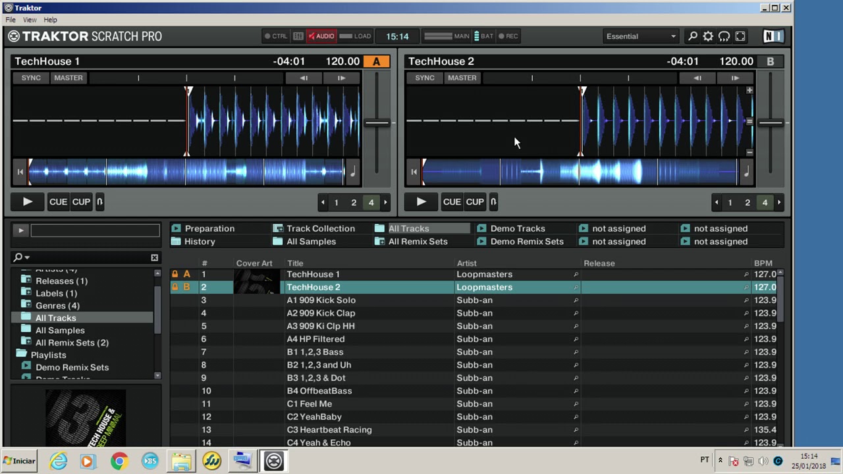The width and height of the screenshot is (843, 474).
Task: Click the Native Instruments NI logo
Action: pos(773,36)
